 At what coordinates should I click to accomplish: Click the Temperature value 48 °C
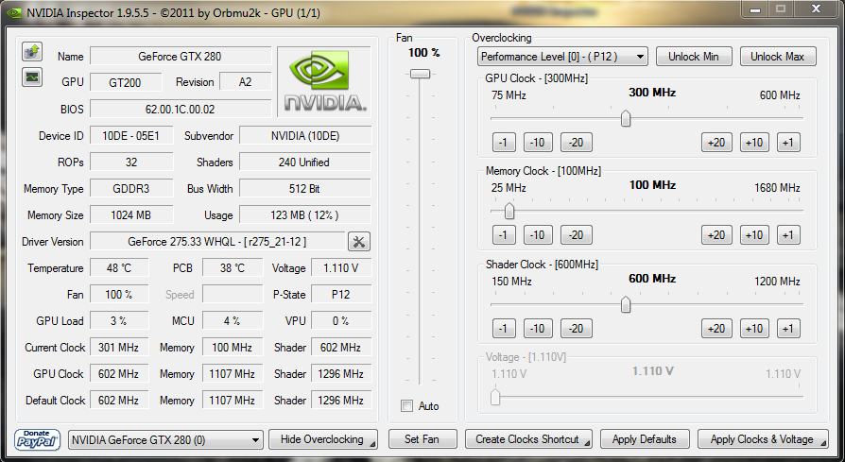click(119, 268)
